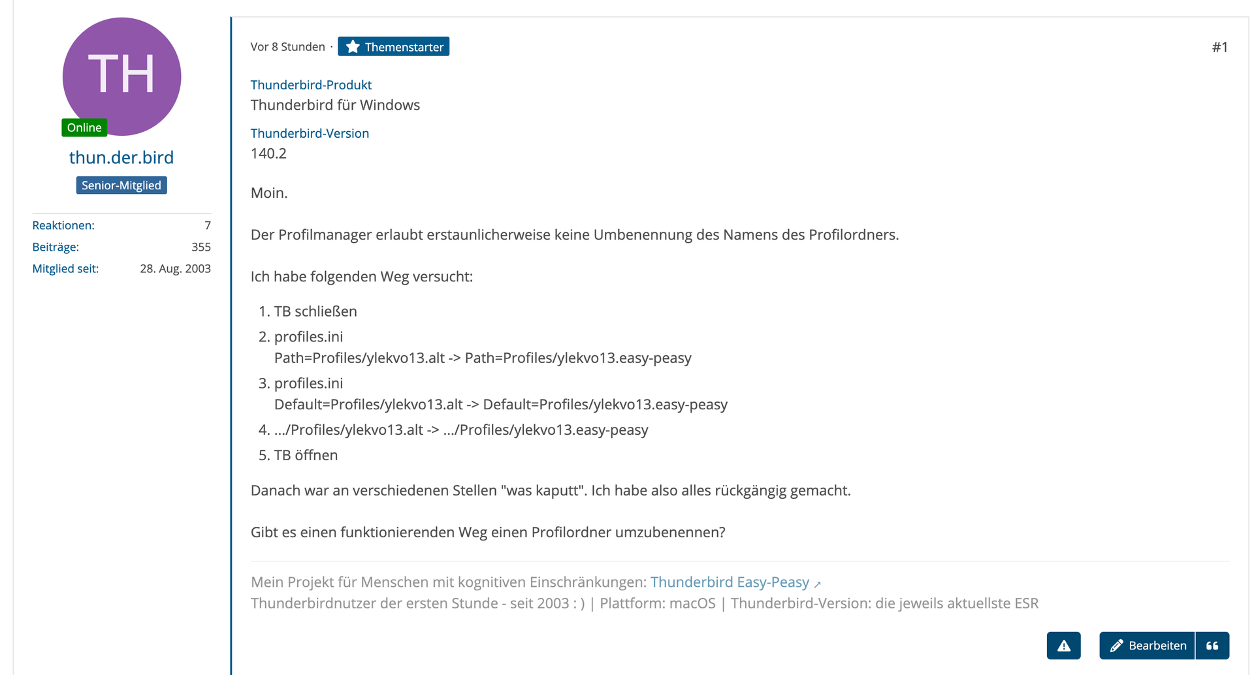
Task: Click the Mitglied seit label
Action: tap(65, 268)
